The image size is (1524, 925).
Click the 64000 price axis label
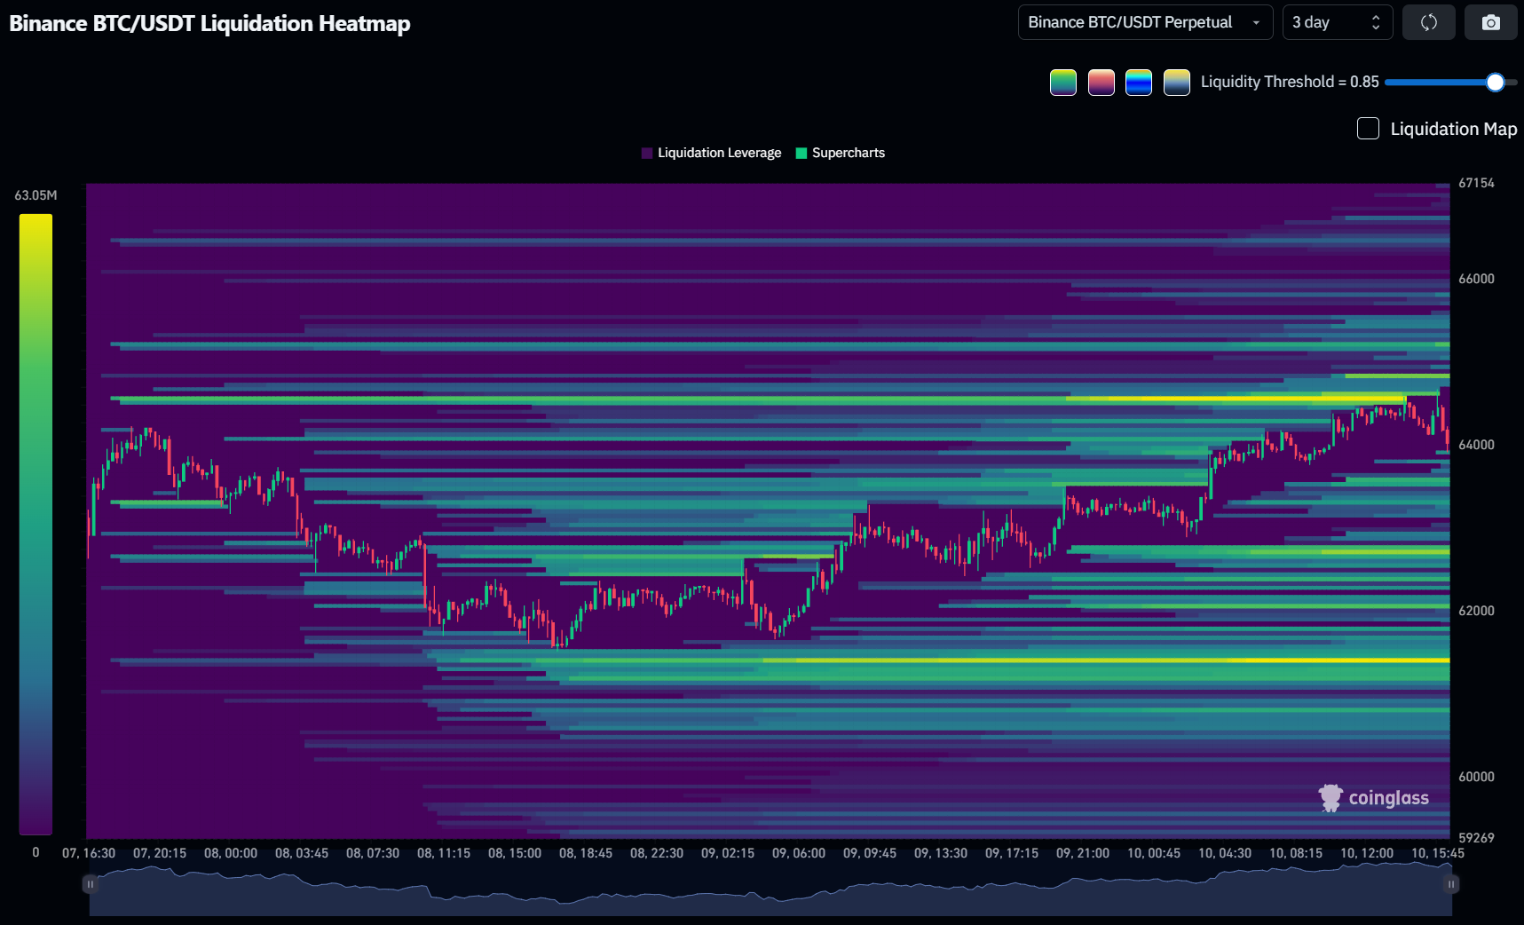click(1476, 445)
